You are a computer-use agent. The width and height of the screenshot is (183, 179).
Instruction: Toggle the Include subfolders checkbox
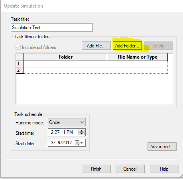click(18, 47)
